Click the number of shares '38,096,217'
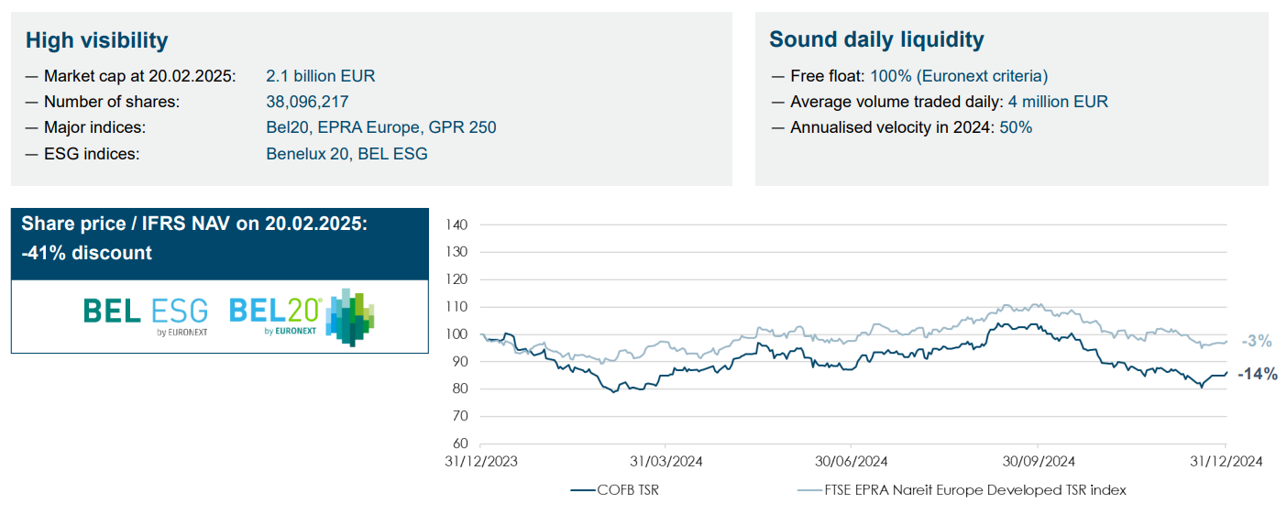The width and height of the screenshot is (1287, 514). pos(307,102)
